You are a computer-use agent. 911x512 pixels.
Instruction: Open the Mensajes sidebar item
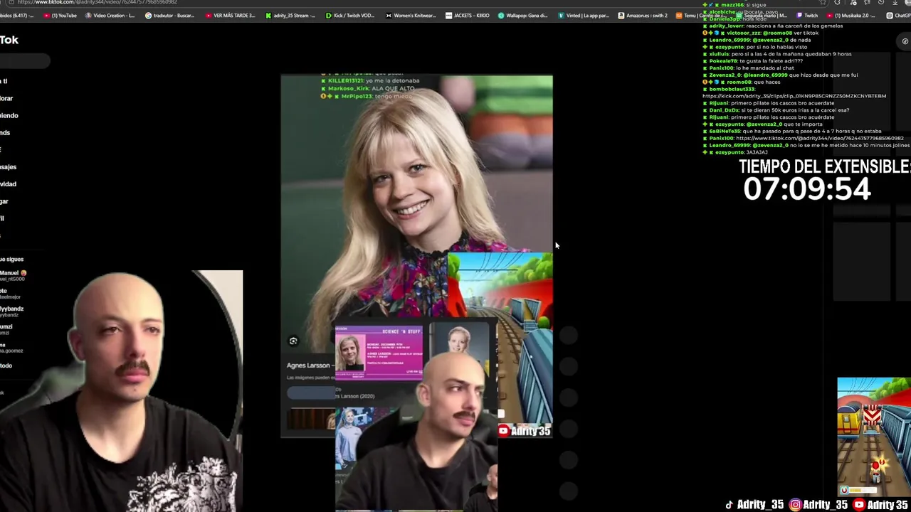tap(8, 167)
